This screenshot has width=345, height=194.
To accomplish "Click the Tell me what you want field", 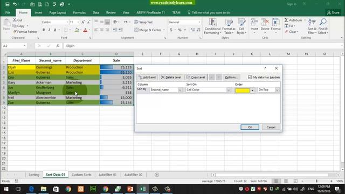I will click(211, 12).
